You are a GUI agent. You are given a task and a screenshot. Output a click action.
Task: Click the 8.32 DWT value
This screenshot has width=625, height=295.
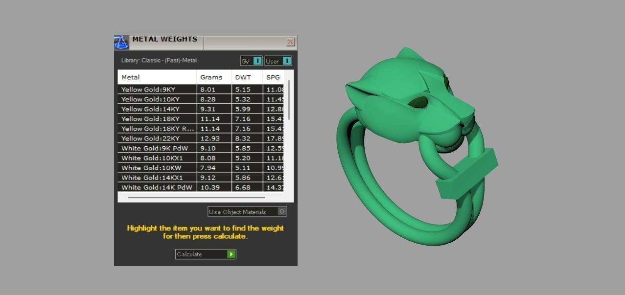(243, 138)
